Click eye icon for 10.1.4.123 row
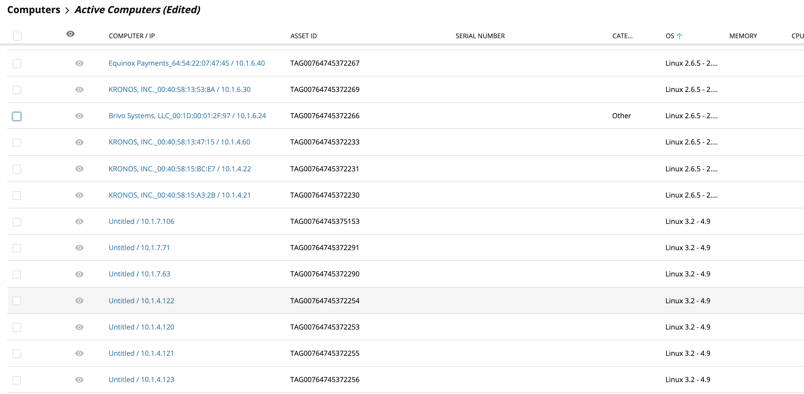 point(79,380)
